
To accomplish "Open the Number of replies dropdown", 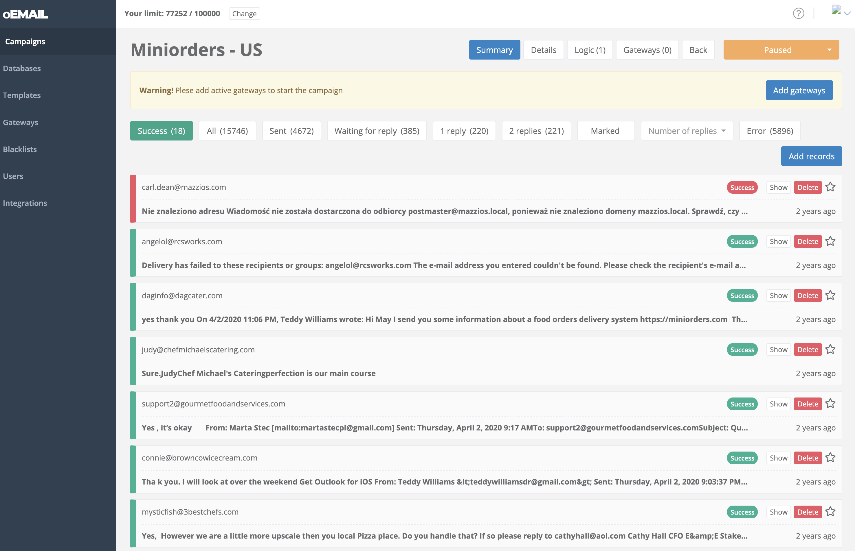I will 687,131.
